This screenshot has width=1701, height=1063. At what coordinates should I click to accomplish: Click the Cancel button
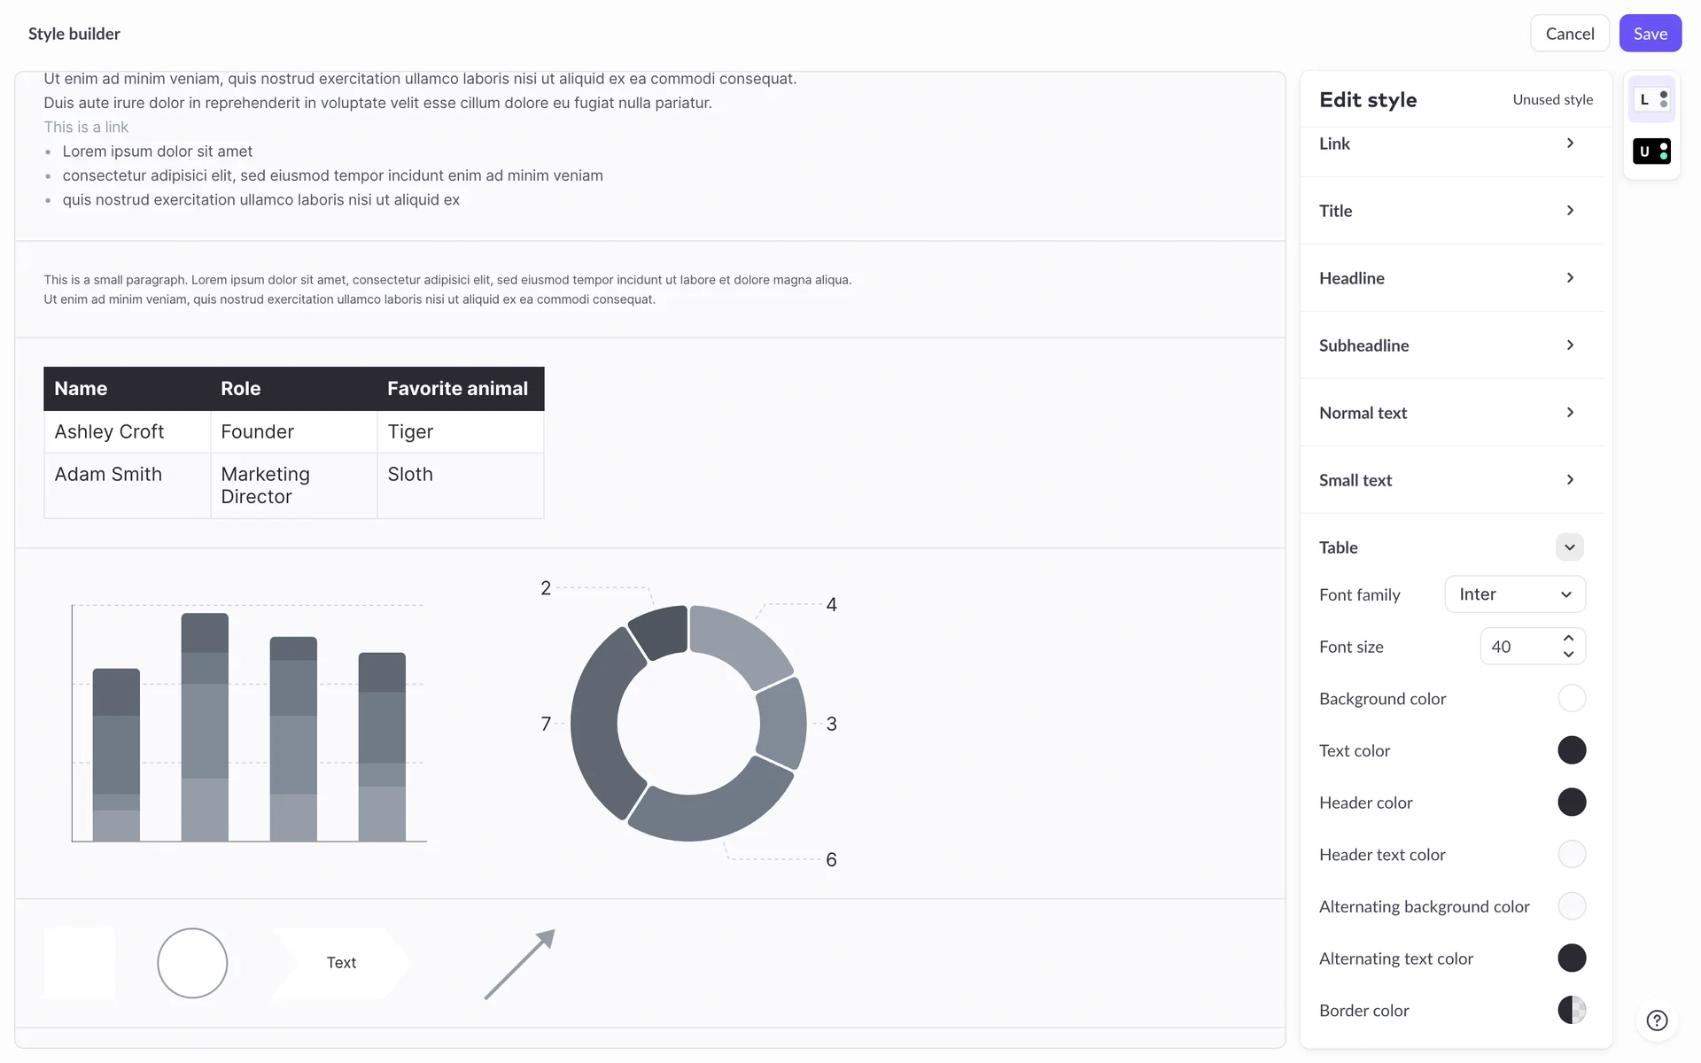point(1569,34)
